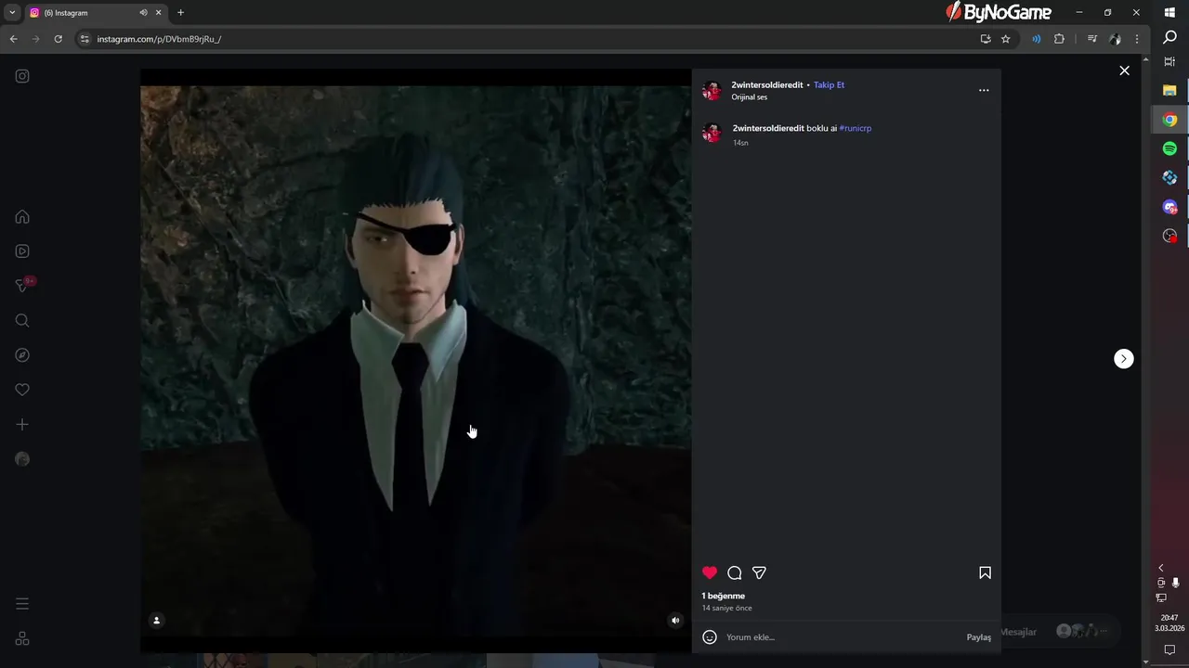1189x668 pixels.
Task: Open the Windows notification center
Action: point(1169,650)
